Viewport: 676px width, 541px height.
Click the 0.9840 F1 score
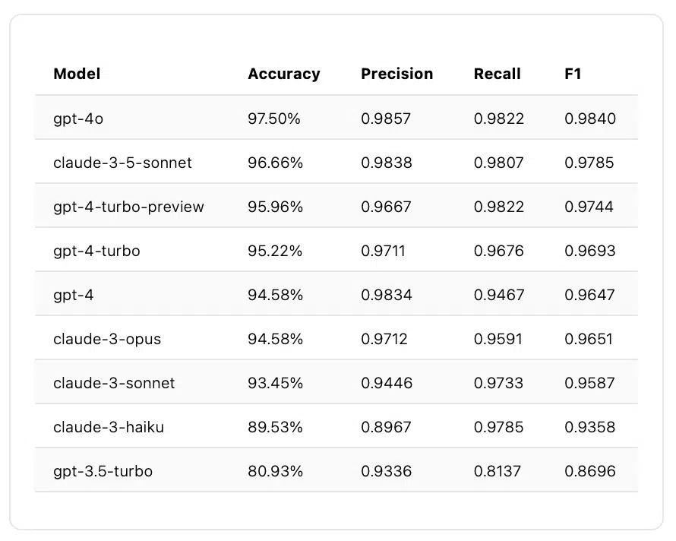590,119
